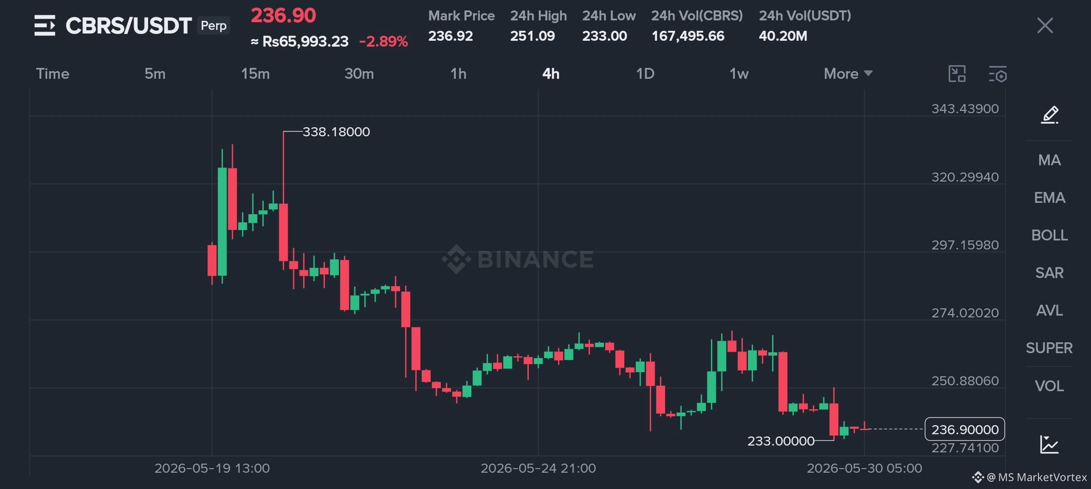Screen dimensions: 1091x489
Task: Select the 1D timeframe tab
Action: coord(645,74)
